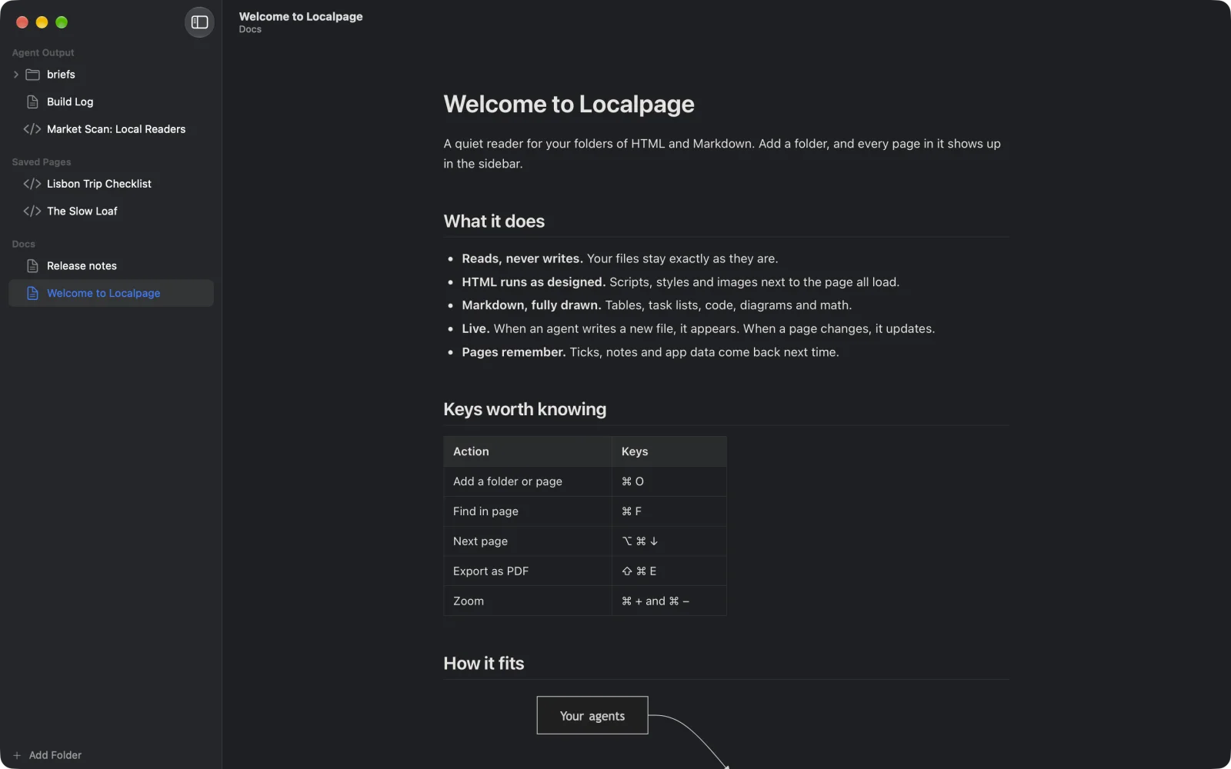Click the bold text Pages remember.
The image size is (1231, 769).
[514, 352]
